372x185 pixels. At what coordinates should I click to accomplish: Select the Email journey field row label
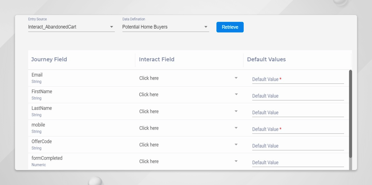click(x=37, y=75)
